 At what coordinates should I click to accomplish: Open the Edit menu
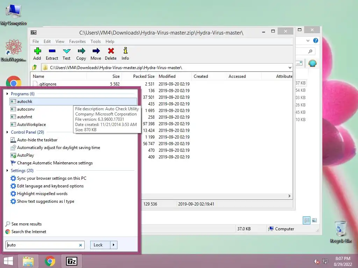point(47,42)
